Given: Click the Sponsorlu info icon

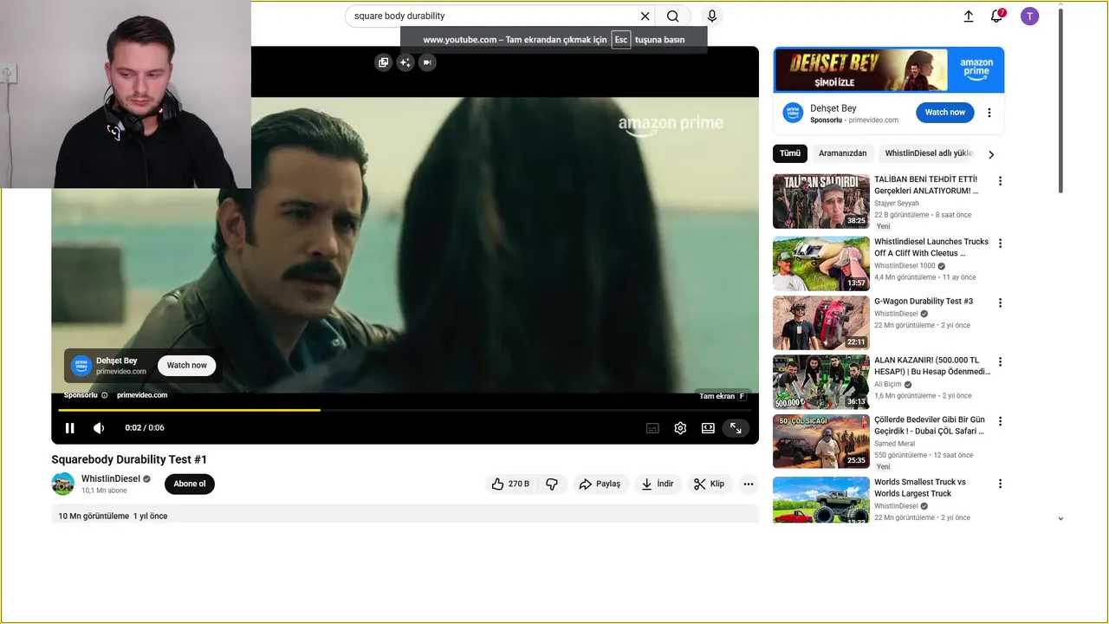Looking at the screenshot, I should [x=105, y=395].
